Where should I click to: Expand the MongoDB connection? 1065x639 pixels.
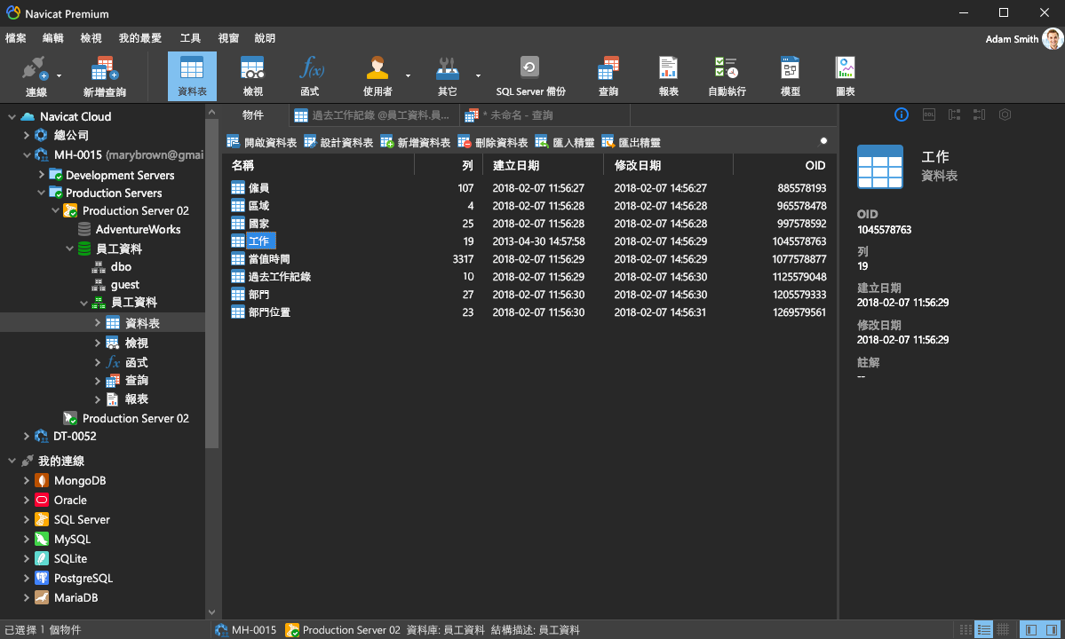tap(27, 480)
